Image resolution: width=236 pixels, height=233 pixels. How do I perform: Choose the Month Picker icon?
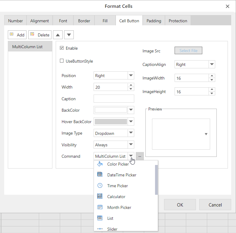tap(100, 207)
